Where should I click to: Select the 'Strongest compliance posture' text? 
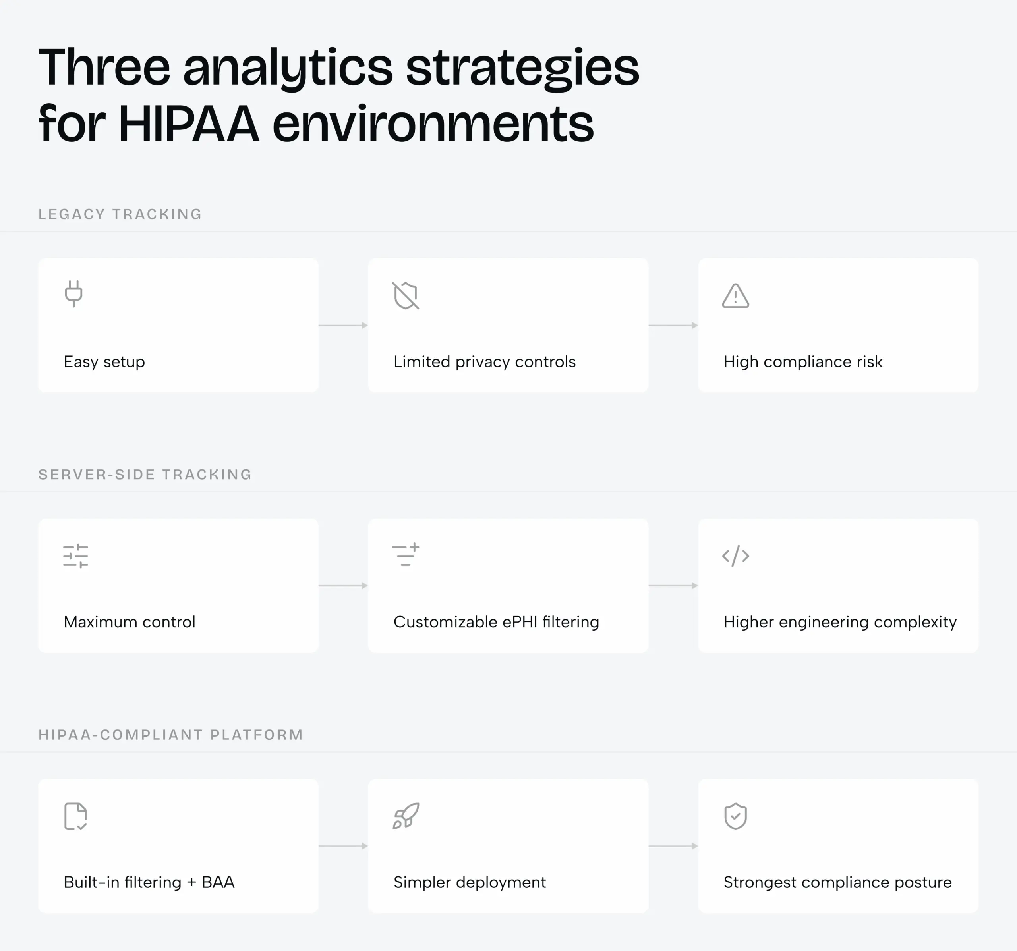coord(837,882)
